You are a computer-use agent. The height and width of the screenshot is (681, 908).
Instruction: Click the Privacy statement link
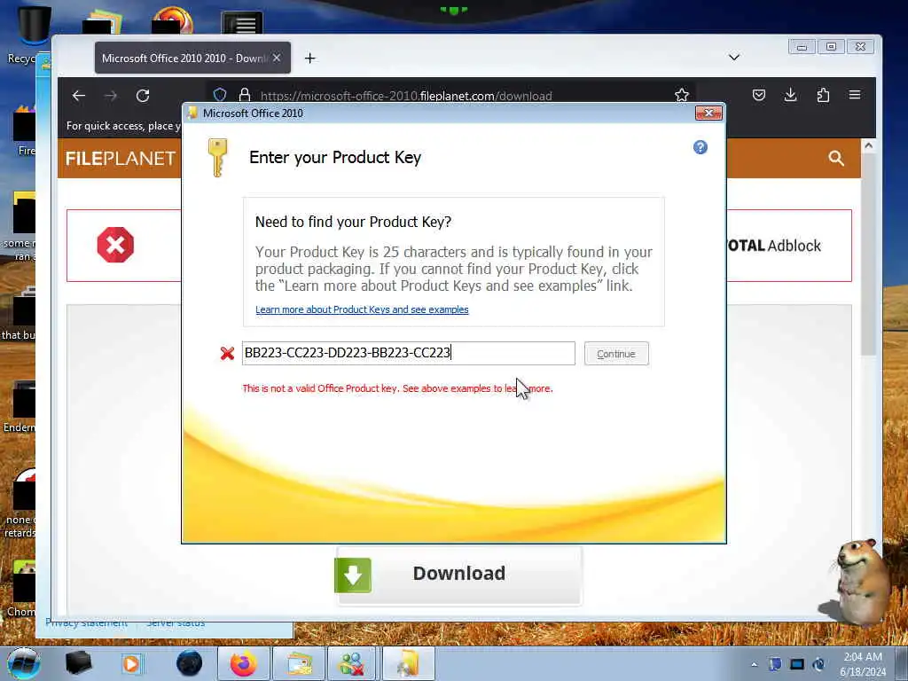pos(86,623)
